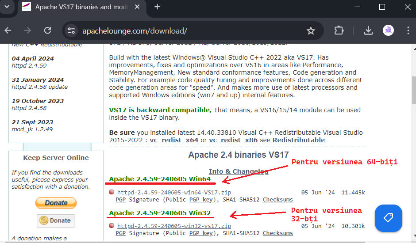Download httpd-2.4.59-240605-win64-VS17.zip
Image resolution: width=416 pixels, height=243 pixels.
point(174,192)
